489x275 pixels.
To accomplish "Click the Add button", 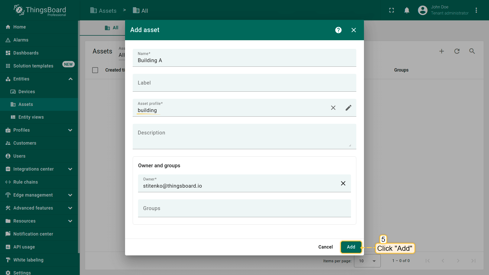I will tap(351, 247).
